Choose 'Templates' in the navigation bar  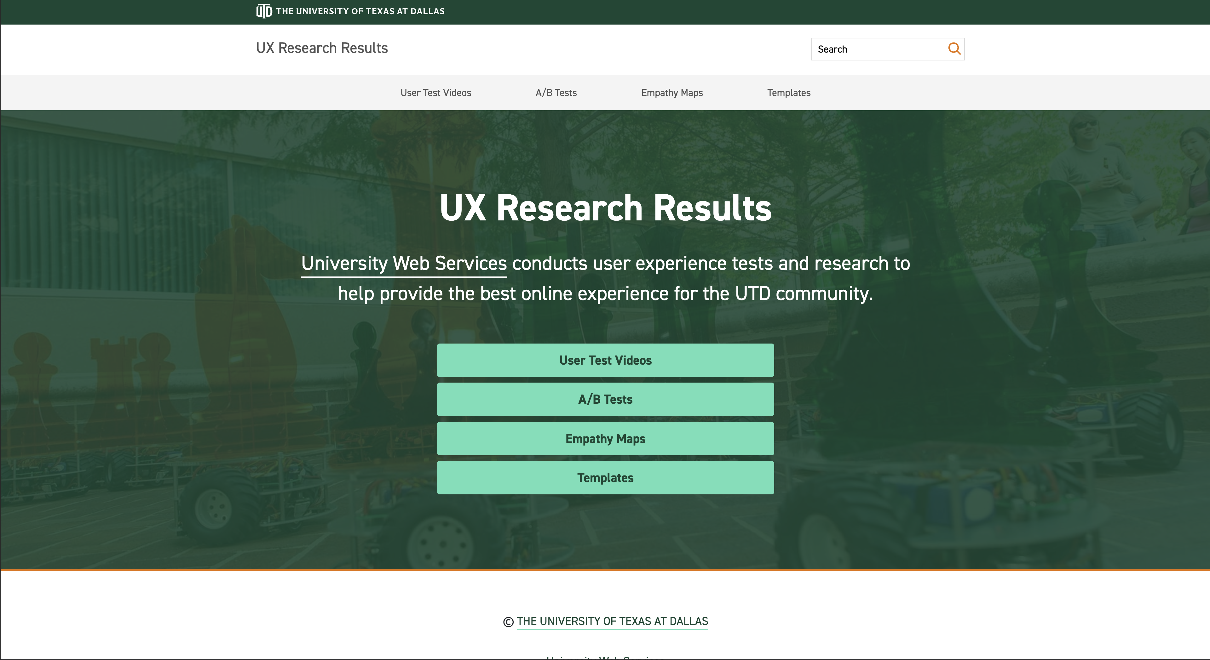coord(789,93)
